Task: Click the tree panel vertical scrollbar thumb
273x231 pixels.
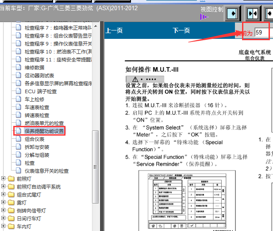Action: 95,167
